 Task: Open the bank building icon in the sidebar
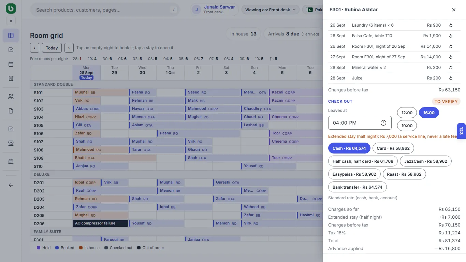click(x=11, y=161)
